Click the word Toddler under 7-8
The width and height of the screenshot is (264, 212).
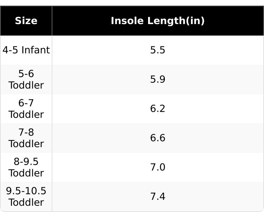click(26, 144)
